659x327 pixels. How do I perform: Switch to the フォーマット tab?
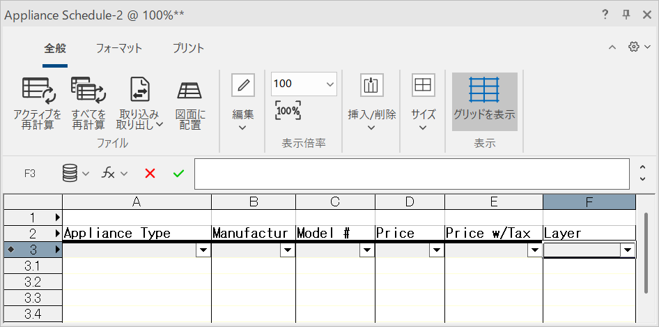[119, 48]
